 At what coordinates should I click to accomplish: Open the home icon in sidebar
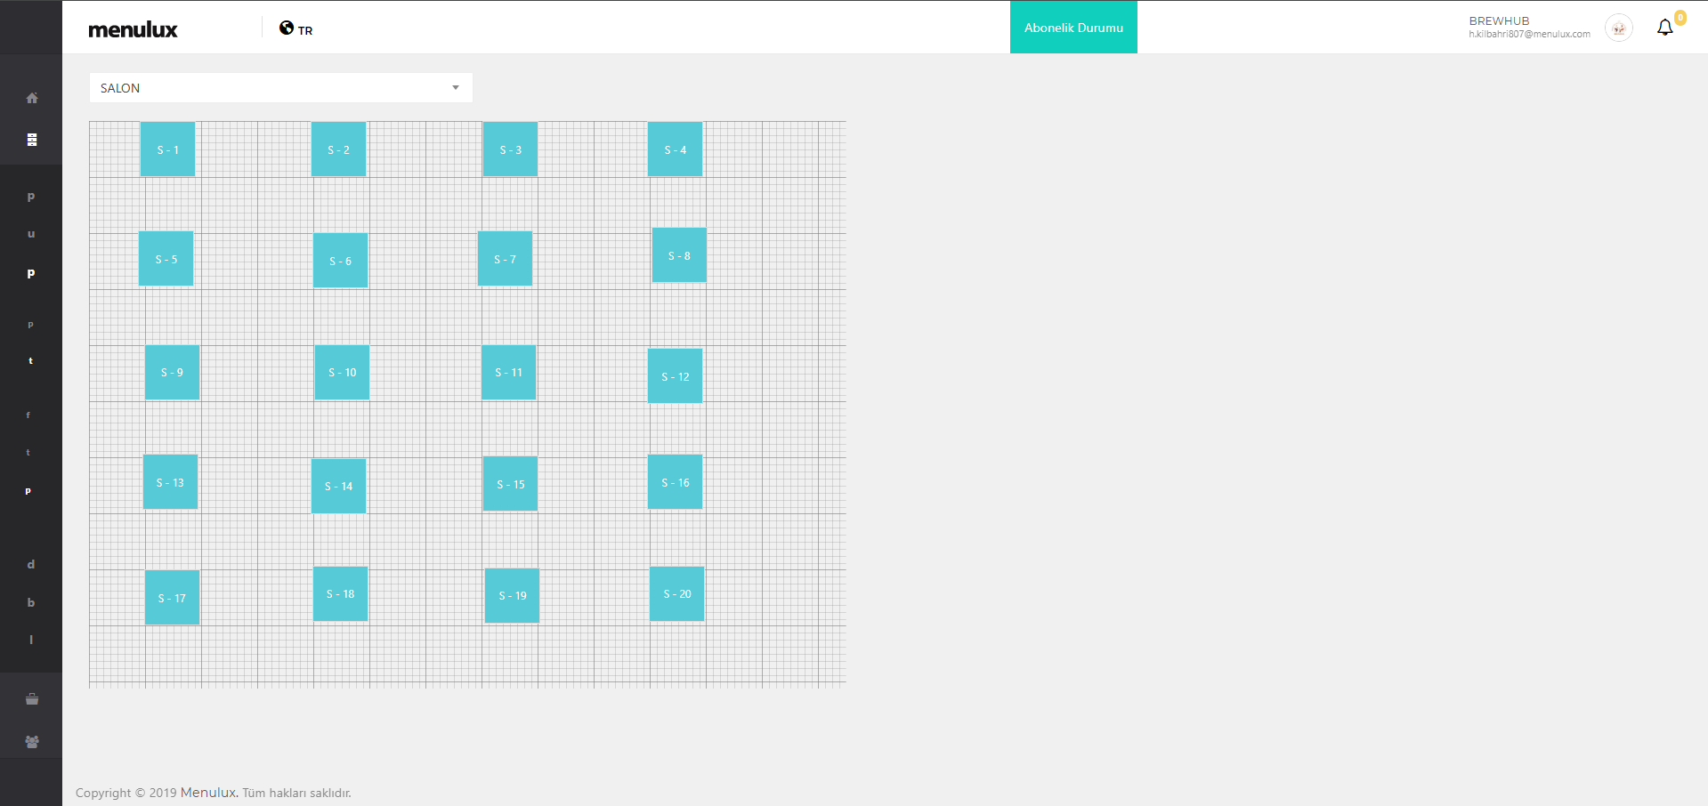(x=32, y=98)
